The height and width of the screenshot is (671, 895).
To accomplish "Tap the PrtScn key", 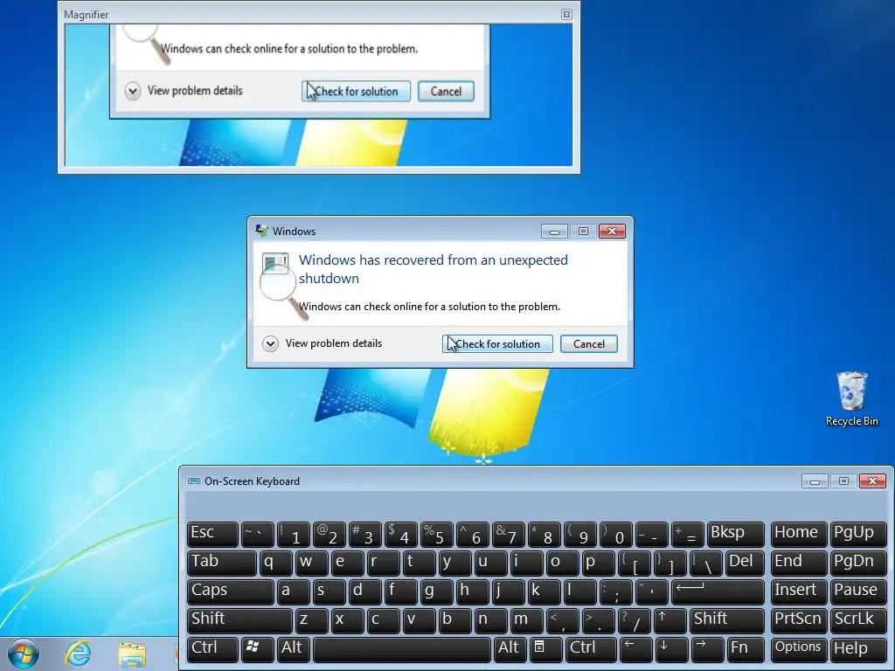I will 799,620.
